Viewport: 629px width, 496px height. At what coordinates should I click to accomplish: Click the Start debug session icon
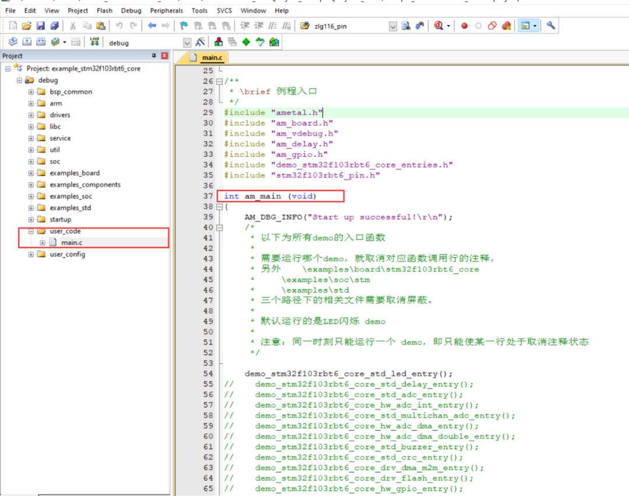[439, 26]
